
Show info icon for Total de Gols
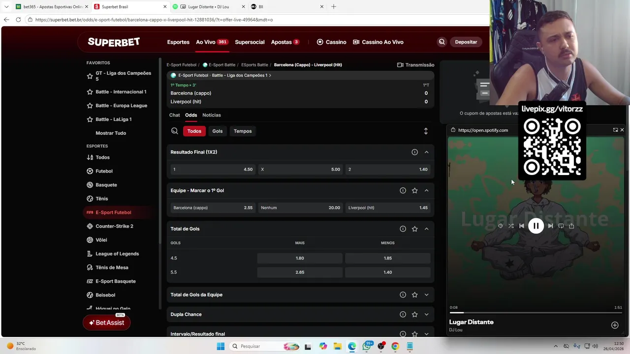[403, 229]
